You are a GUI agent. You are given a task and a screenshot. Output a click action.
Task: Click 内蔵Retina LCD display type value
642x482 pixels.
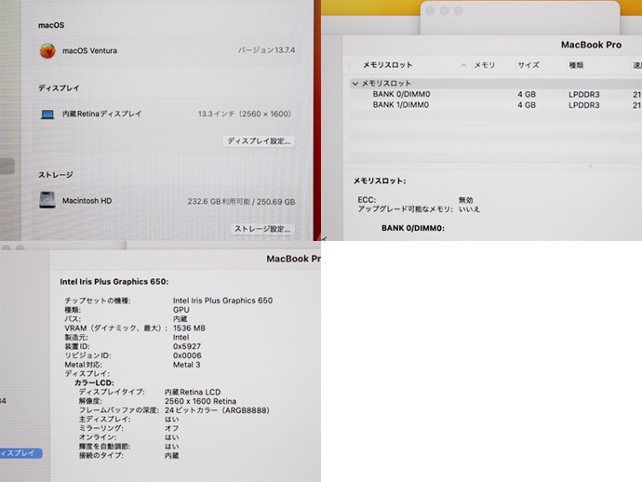coord(193,392)
